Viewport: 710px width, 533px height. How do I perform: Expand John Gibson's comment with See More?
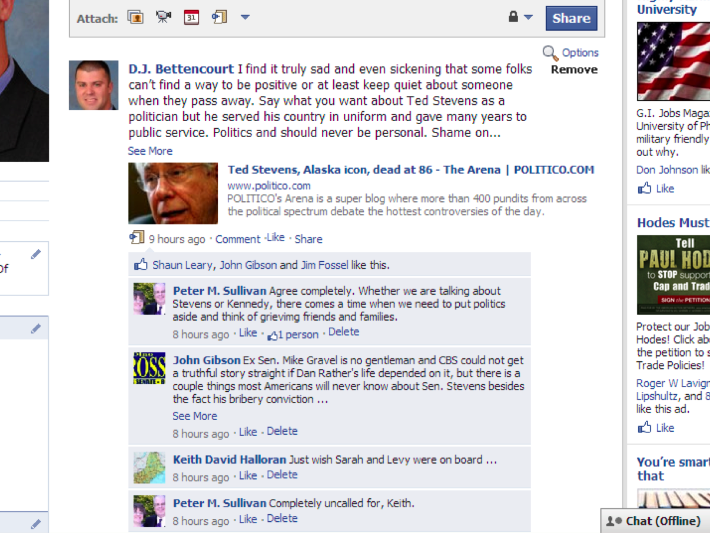pyautogui.click(x=195, y=416)
